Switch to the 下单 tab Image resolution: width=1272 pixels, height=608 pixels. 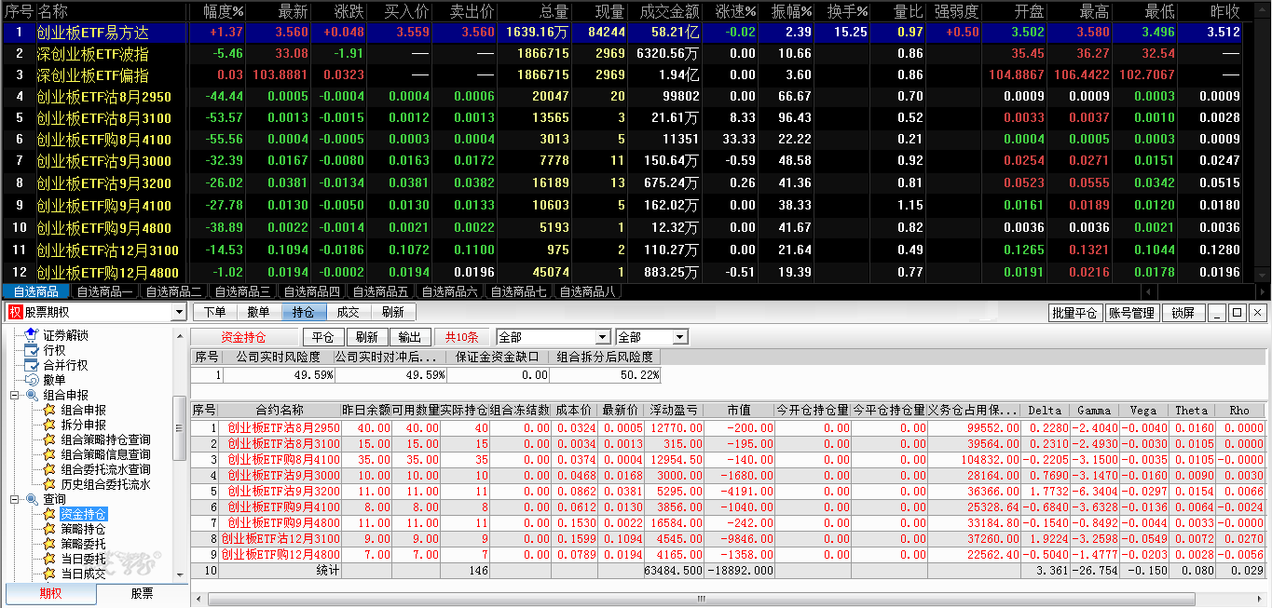[214, 313]
